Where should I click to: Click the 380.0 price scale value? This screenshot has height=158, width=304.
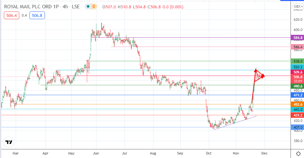pyautogui.click(x=298, y=141)
